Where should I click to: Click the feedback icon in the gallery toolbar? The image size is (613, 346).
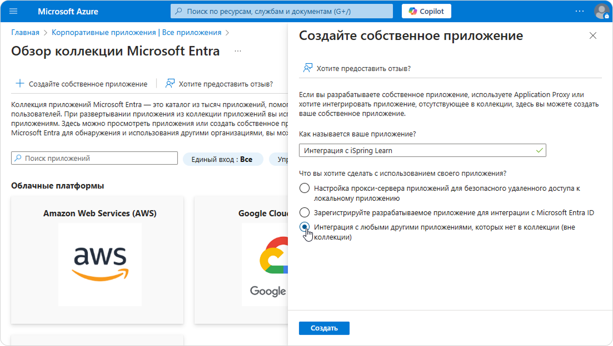click(x=170, y=84)
